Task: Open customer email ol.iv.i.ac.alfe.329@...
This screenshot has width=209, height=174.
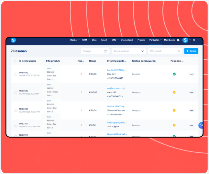Action: [117, 106]
